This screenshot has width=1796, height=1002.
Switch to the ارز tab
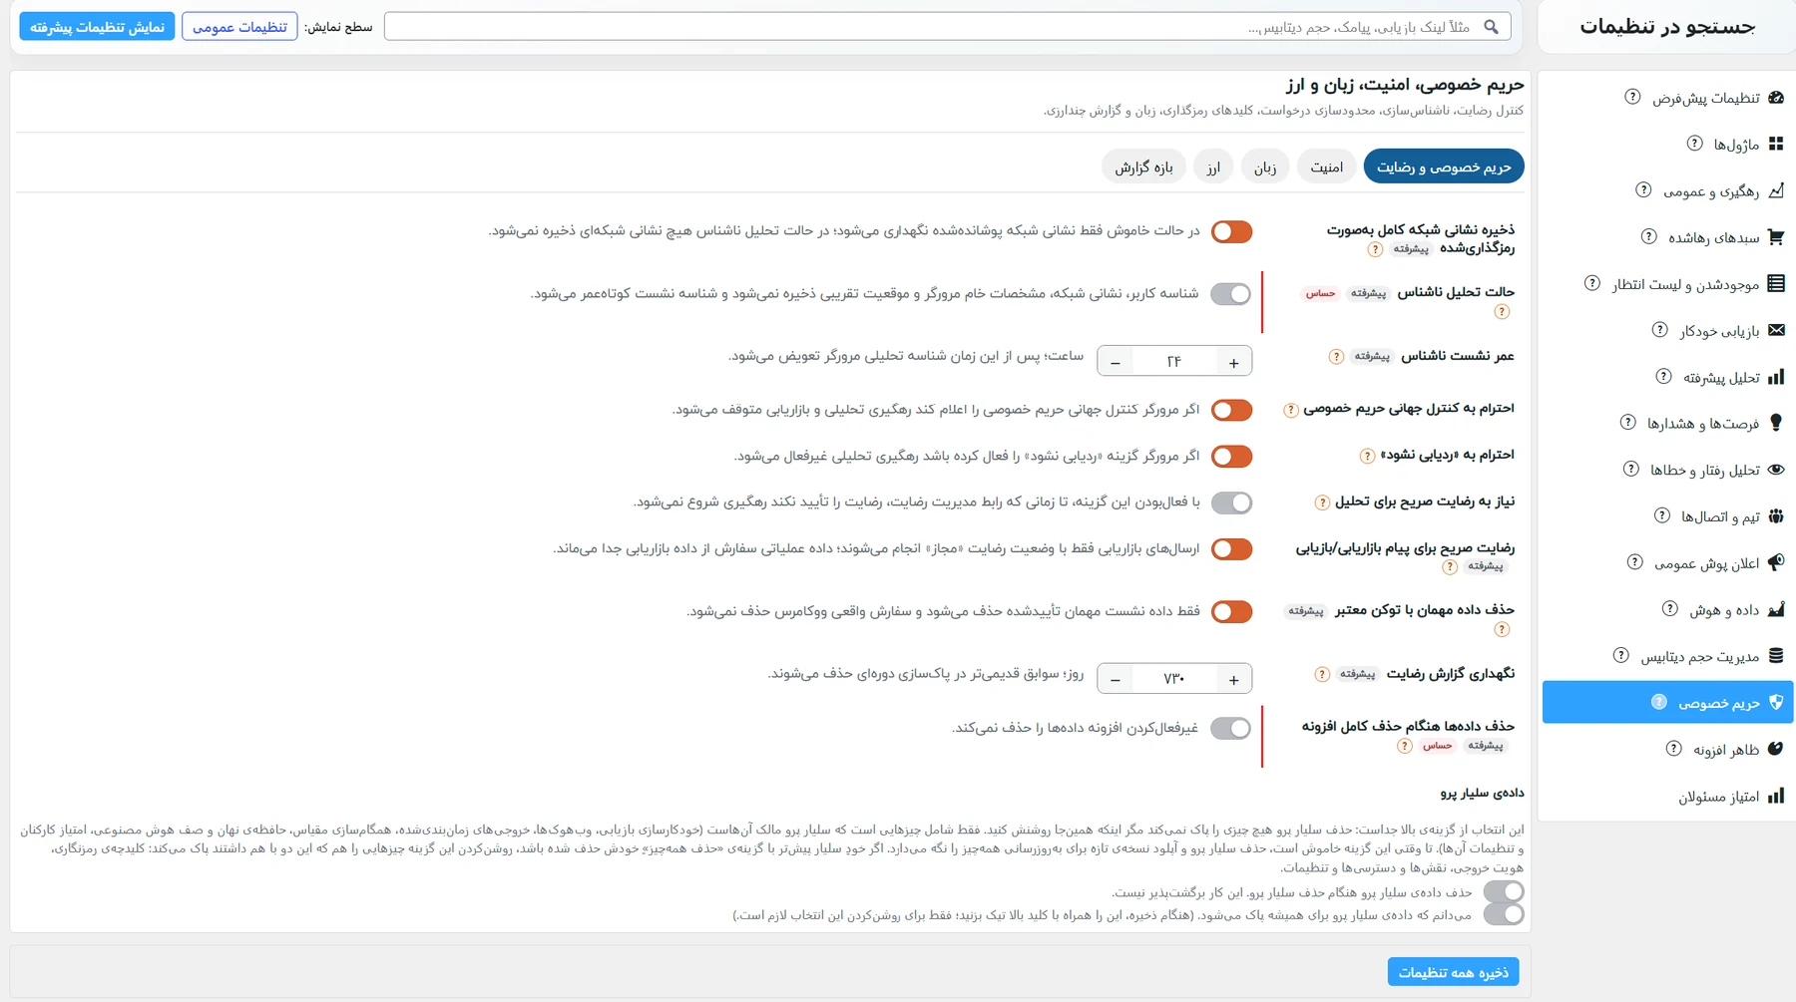1213,167
